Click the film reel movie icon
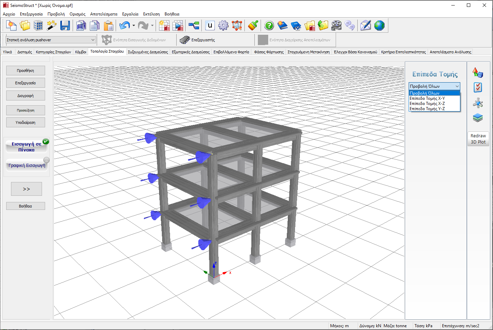 click(336, 25)
